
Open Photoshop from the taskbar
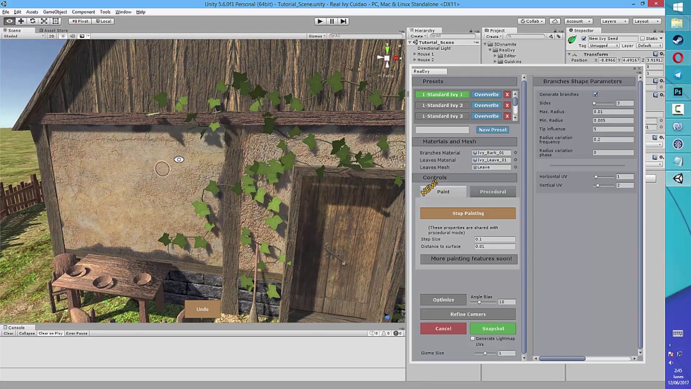point(678,92)
